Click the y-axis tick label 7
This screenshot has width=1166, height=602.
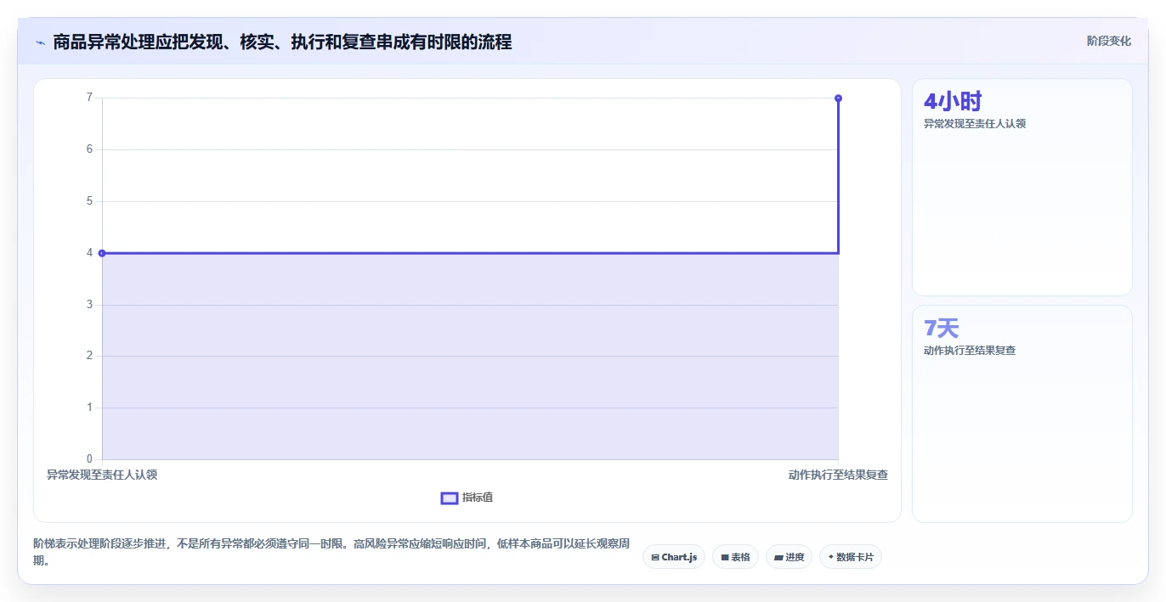point(89,98)
